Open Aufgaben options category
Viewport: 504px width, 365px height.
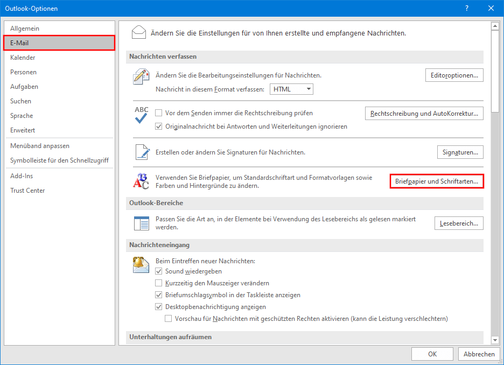point(59,87)
